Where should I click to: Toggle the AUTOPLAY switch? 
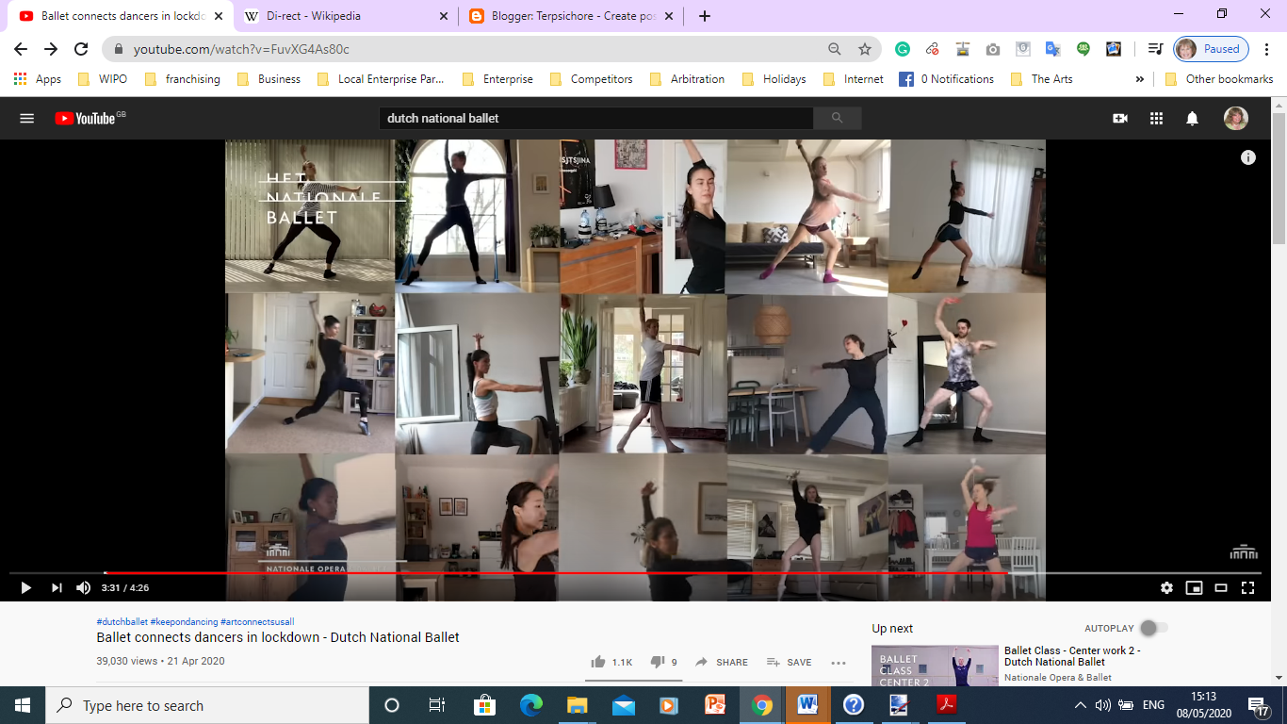(1153, 628)
